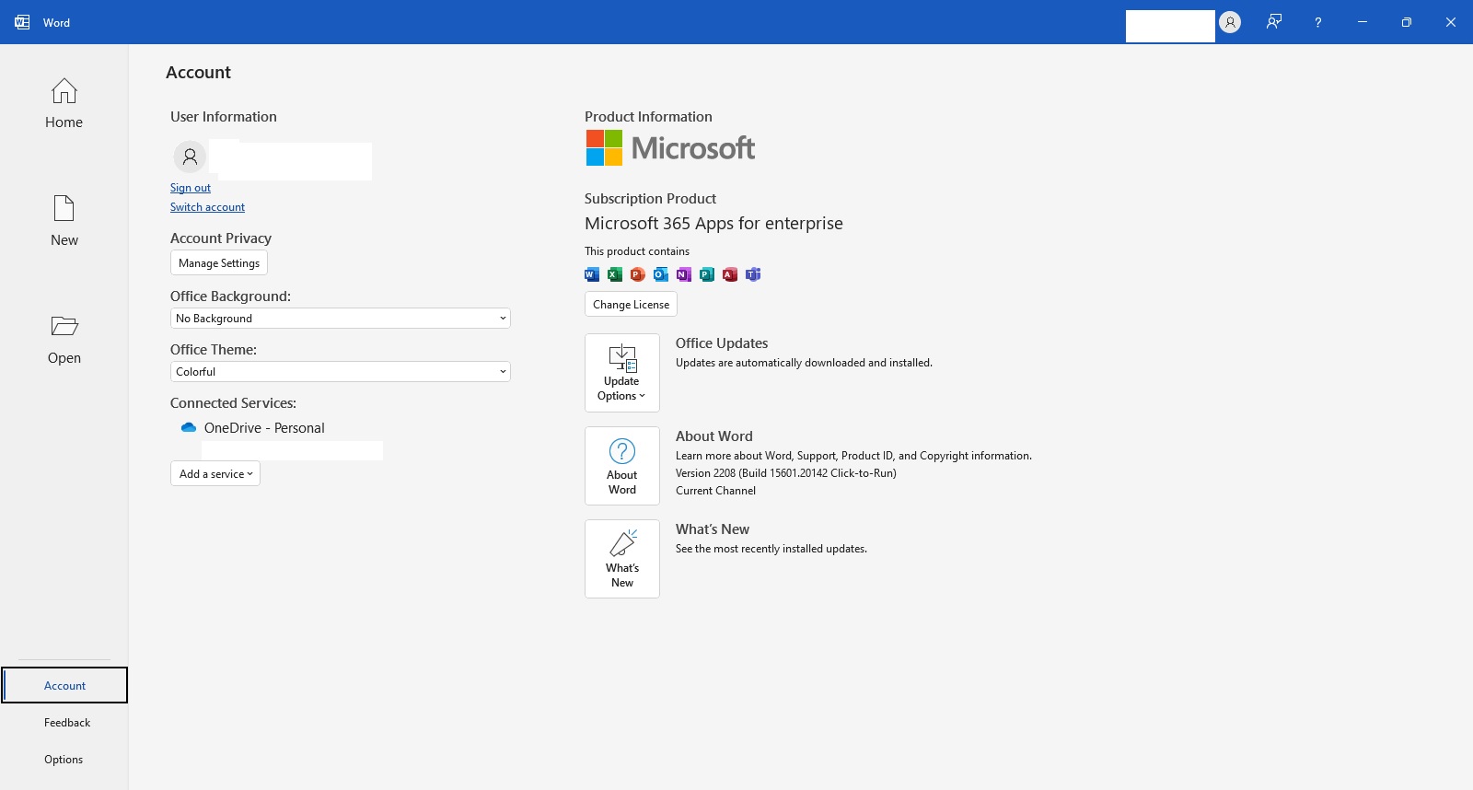The height and width of the screenshot is (790, 1473).
Task: Open the account profile icon in title bar
Action: [1230, 22]
